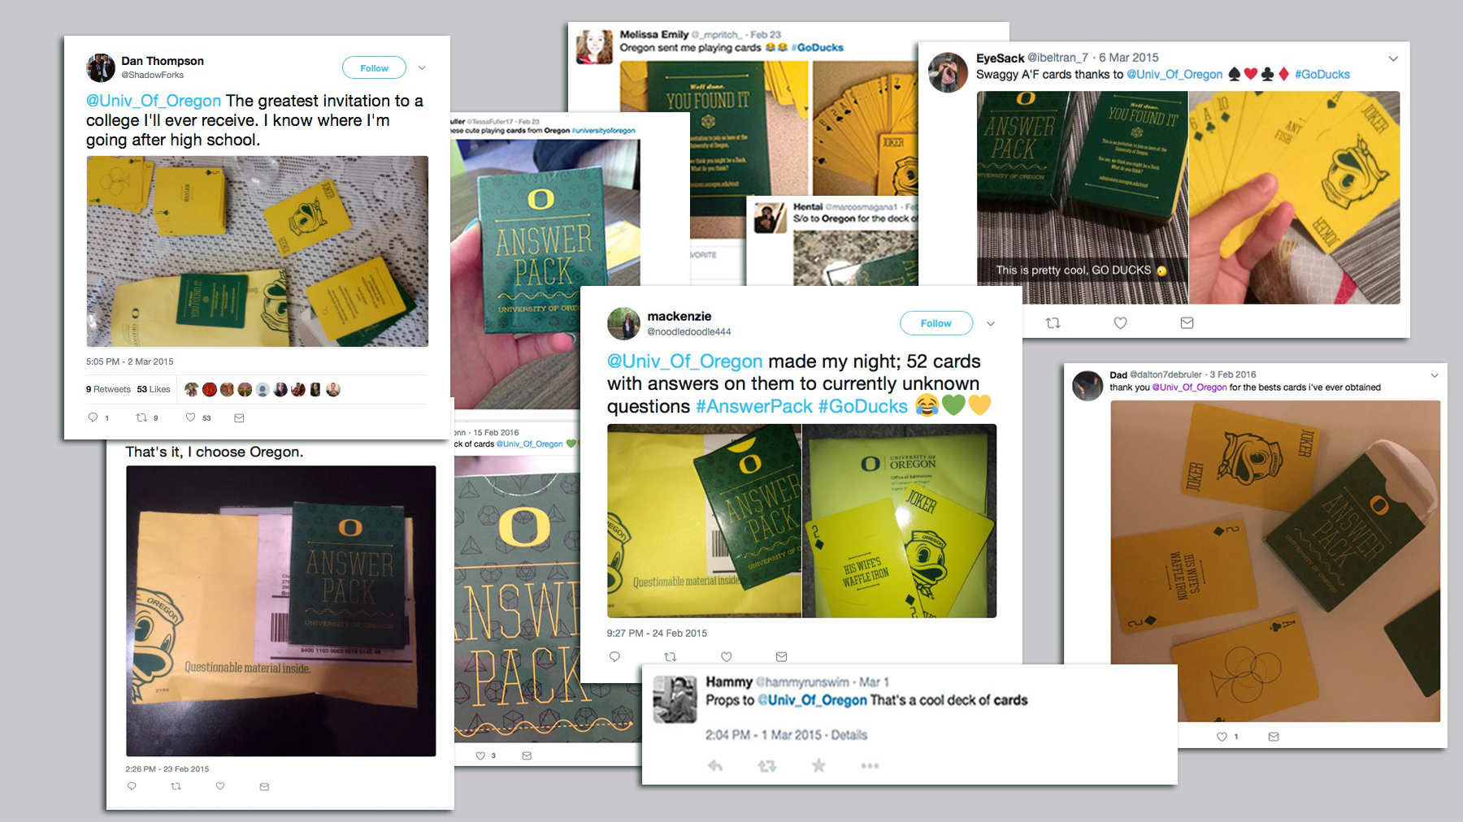Open options chevron on Dad's tweet

coord(1434,375)
